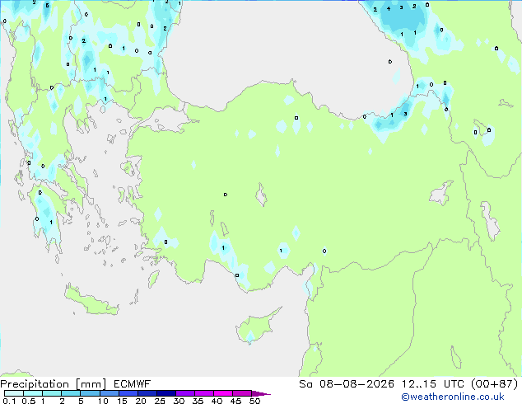522x404 pixels.
Task: Click the '40' legend scale label
Action: click(217, 401)
